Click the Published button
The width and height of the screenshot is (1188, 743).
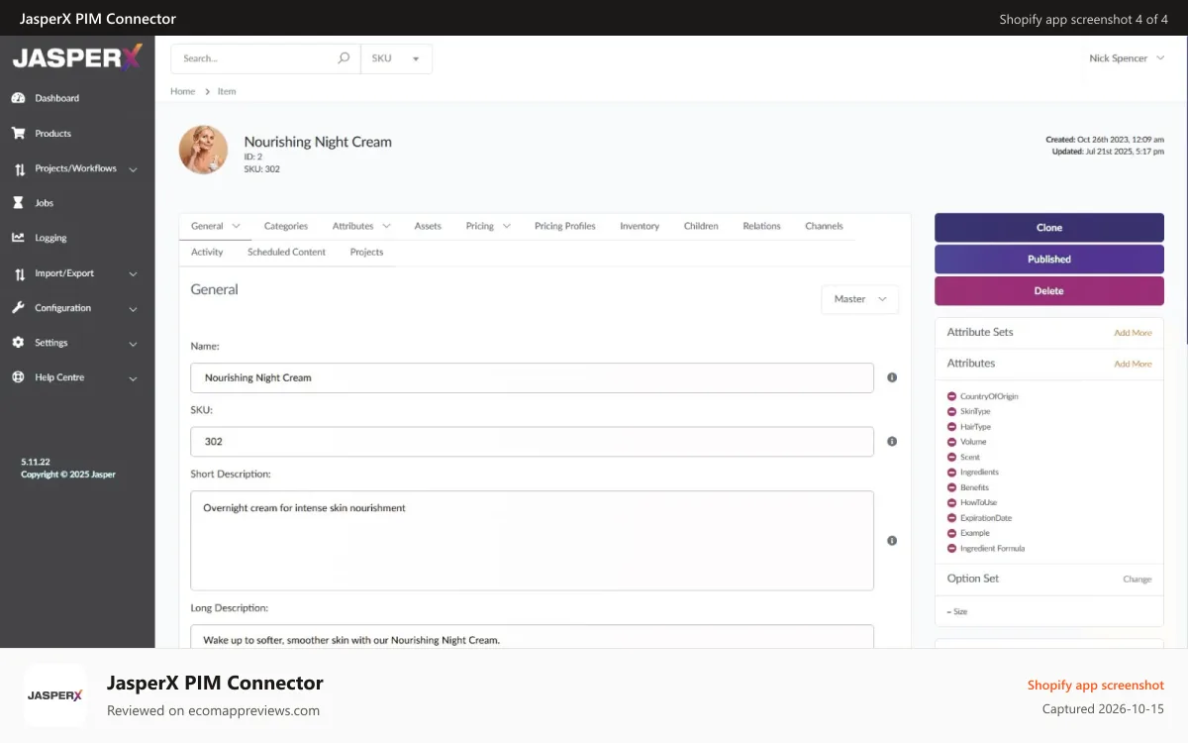[x=1049, y=259]
